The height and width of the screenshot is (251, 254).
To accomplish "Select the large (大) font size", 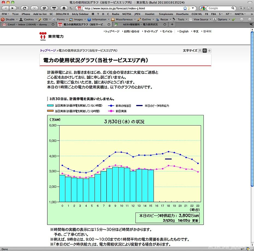I will click(x=200, y=50).
